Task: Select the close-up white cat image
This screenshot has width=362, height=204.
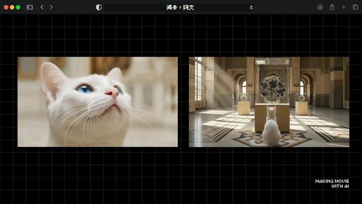Action: pyautogui.click(x=97, y=101)
